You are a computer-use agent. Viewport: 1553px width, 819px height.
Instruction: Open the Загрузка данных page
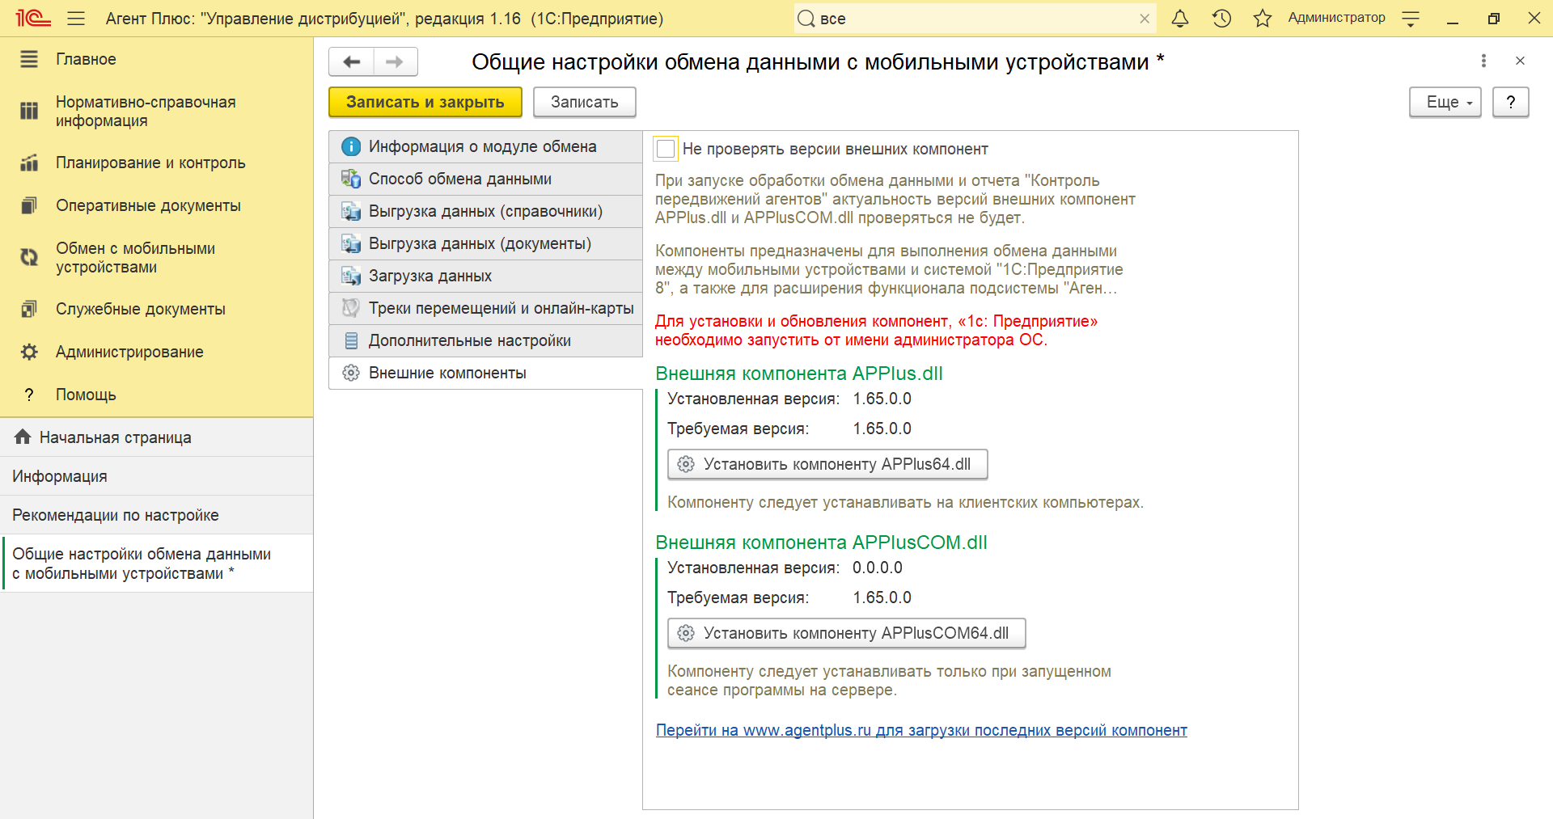[x=485, y=276]
